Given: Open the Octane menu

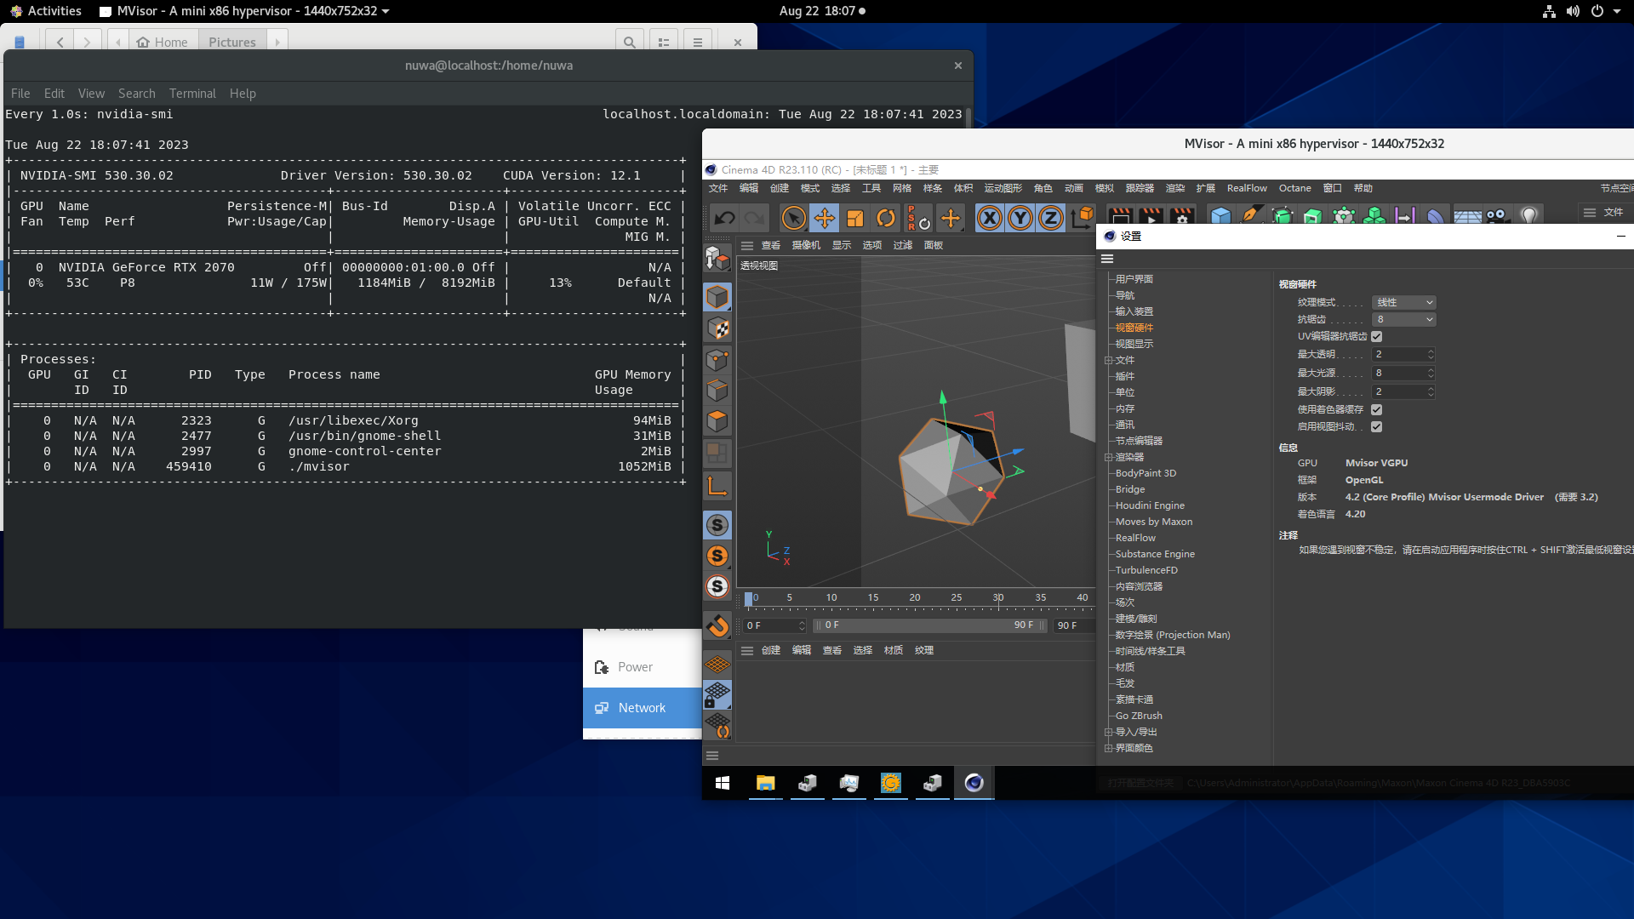Looking at the screenshot, I should [1294, 188].
